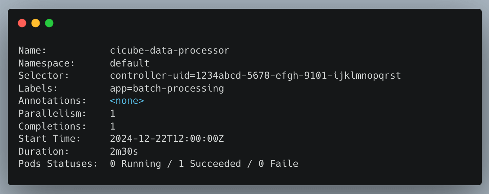Click the blue <none> annotations value
The width and height of the screenshot is (489, 194).
coord(127,101)
